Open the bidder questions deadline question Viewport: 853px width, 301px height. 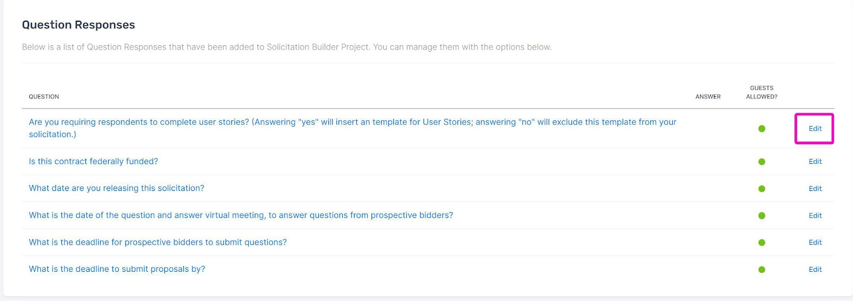tap(158, 242)
